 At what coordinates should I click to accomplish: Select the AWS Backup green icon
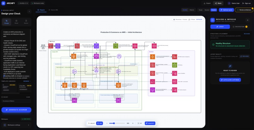[x=175, y=65]
